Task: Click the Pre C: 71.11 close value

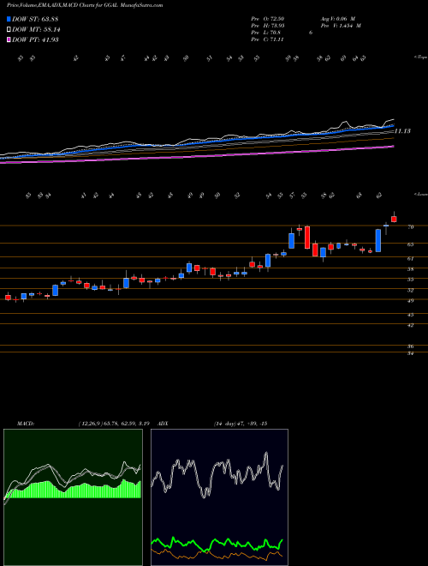Action: click(268, 39)
